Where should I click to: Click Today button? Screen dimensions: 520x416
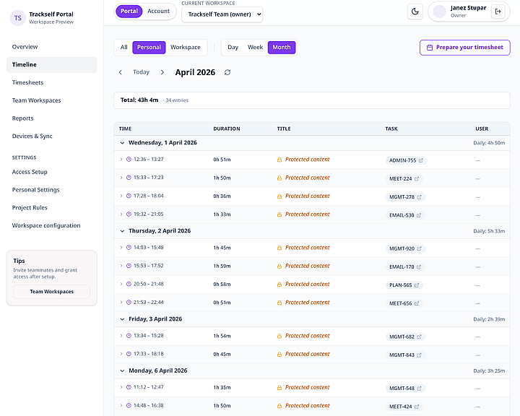pyautogui.click(x=141, y=72)
